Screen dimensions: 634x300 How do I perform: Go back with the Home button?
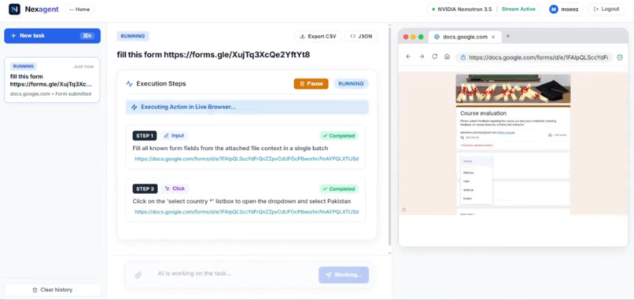79,9
